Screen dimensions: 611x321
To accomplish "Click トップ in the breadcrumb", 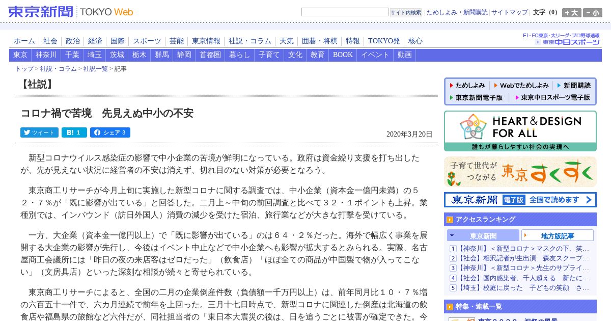I will pyautogui.click(x=24, y=69).
